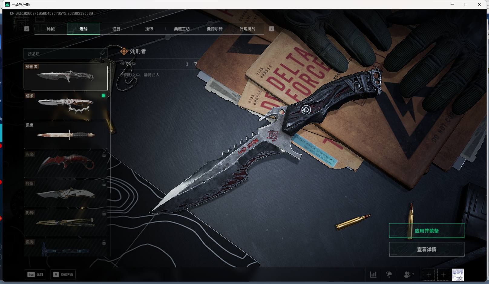The width and height of the screenshot is (489, 284).
Task: Click the 查看详情 button
Action: click(427, 249)
